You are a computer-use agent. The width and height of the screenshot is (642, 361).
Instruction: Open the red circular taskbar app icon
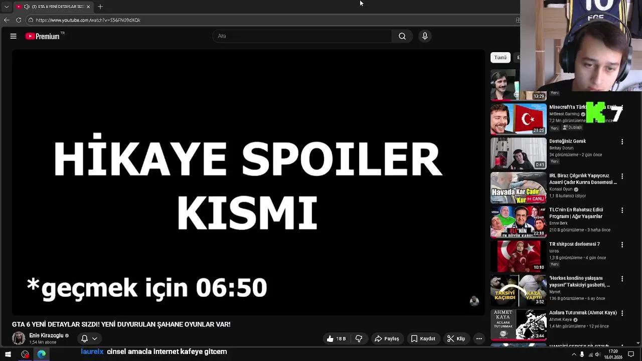25,354
